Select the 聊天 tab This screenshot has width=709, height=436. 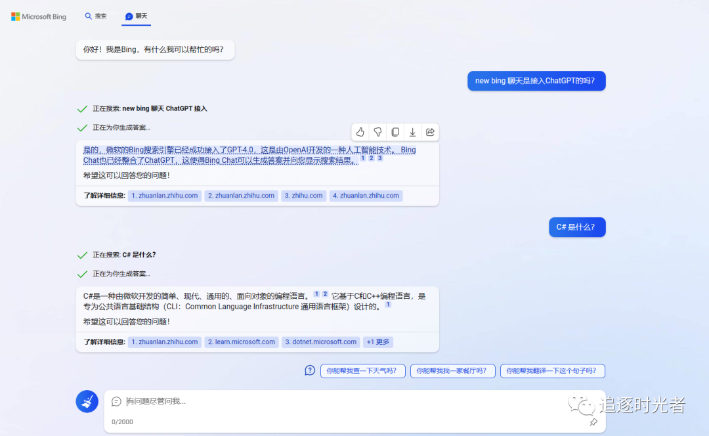pyautogui.click(x=136, y=16)
